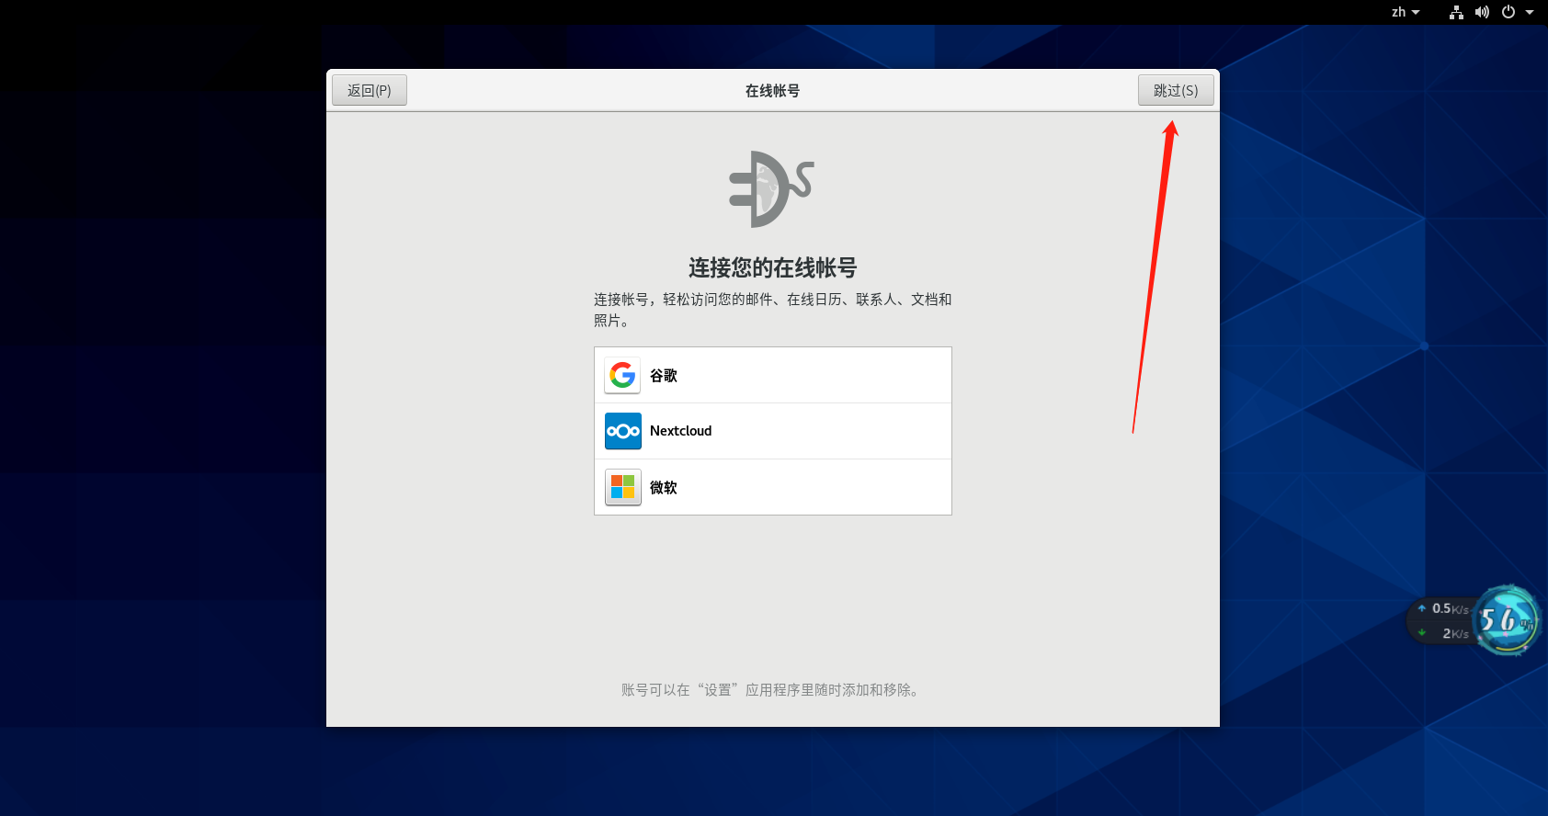The width and height of the screenshot is (1548, 816).
Task: Go back with the 返回(P) button
Action: [x=370, y=90]
